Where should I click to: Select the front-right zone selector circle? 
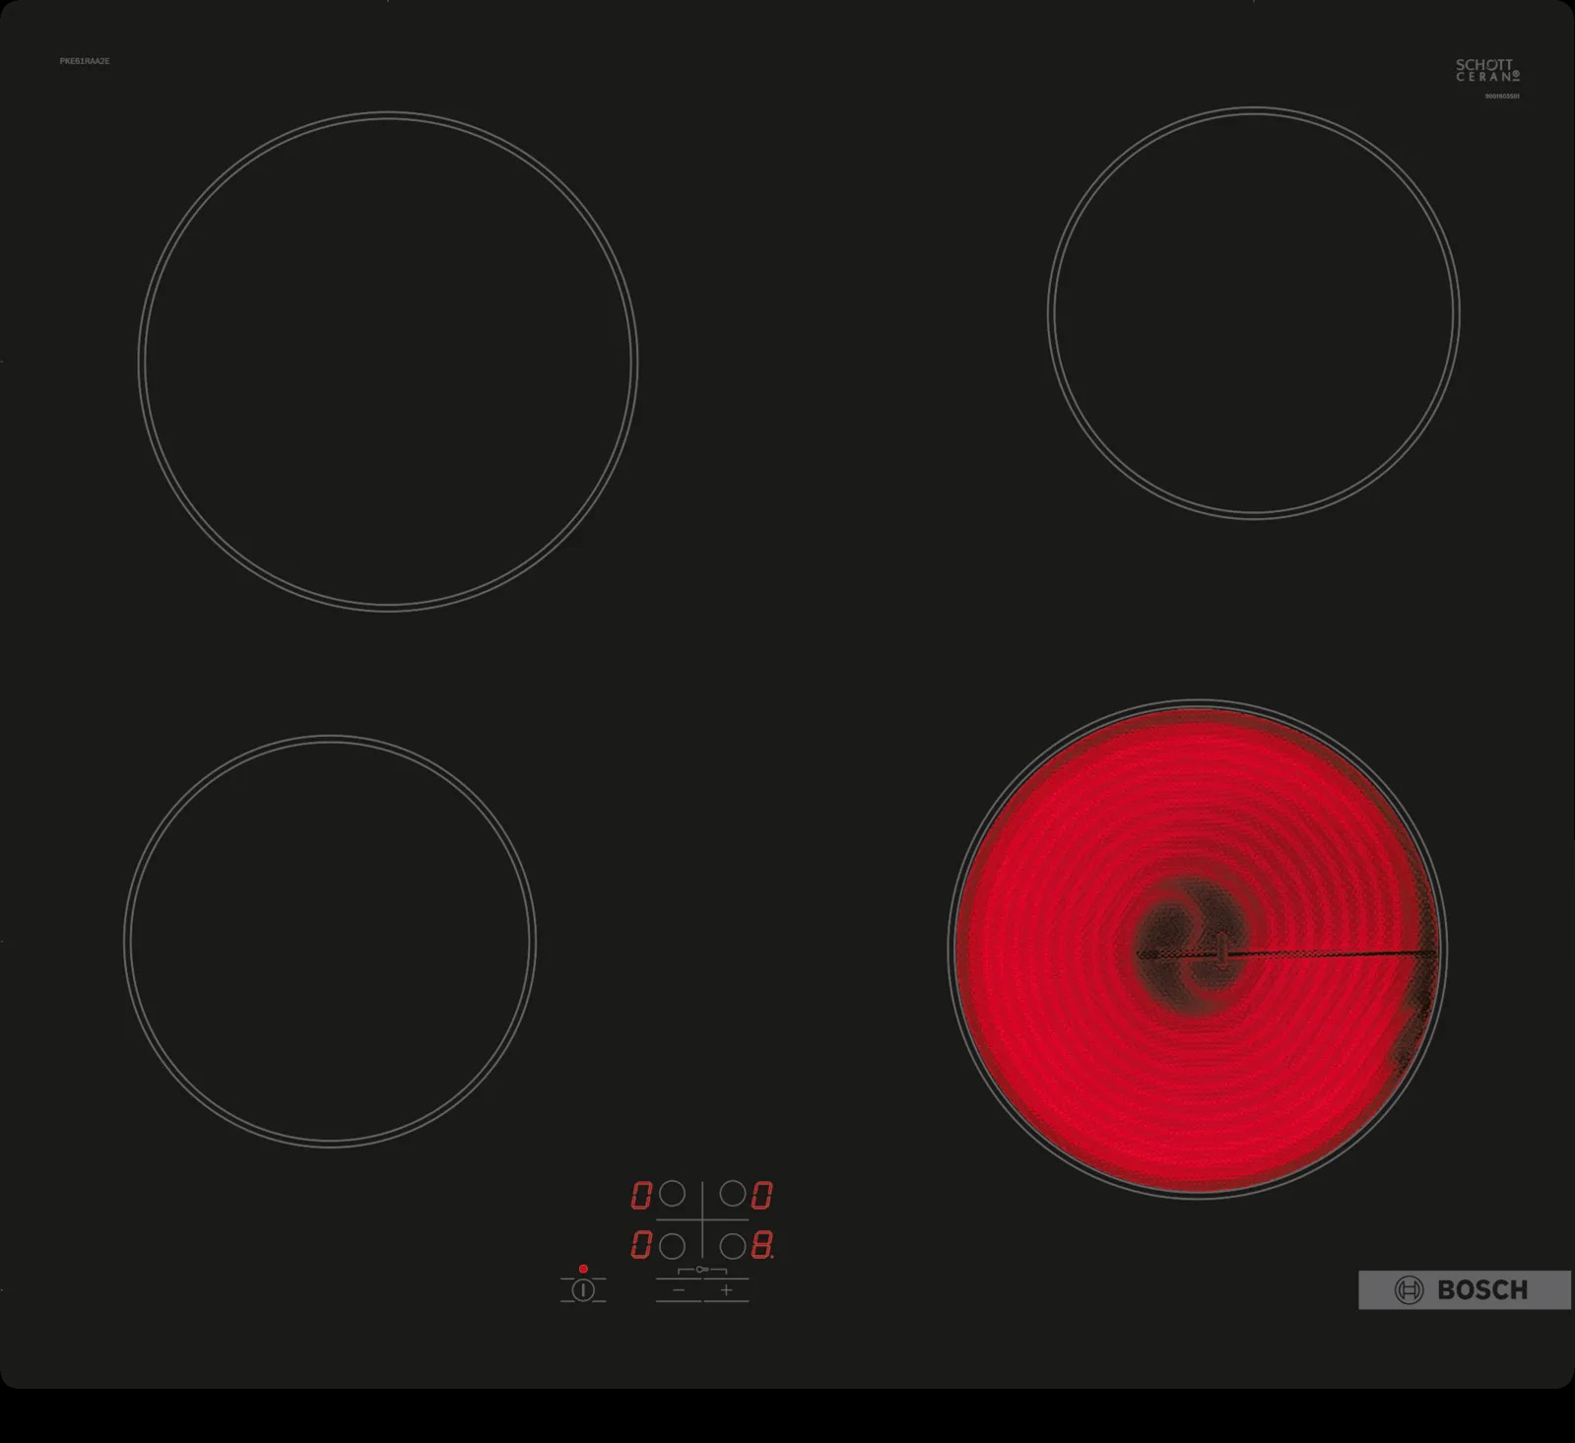pyautogui.click(x=733, y=1246)
